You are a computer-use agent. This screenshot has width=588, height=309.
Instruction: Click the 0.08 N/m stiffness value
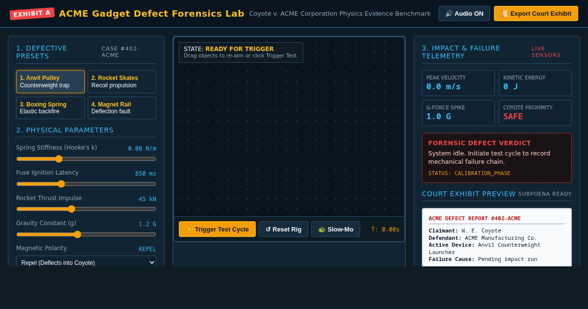(142, 149)
